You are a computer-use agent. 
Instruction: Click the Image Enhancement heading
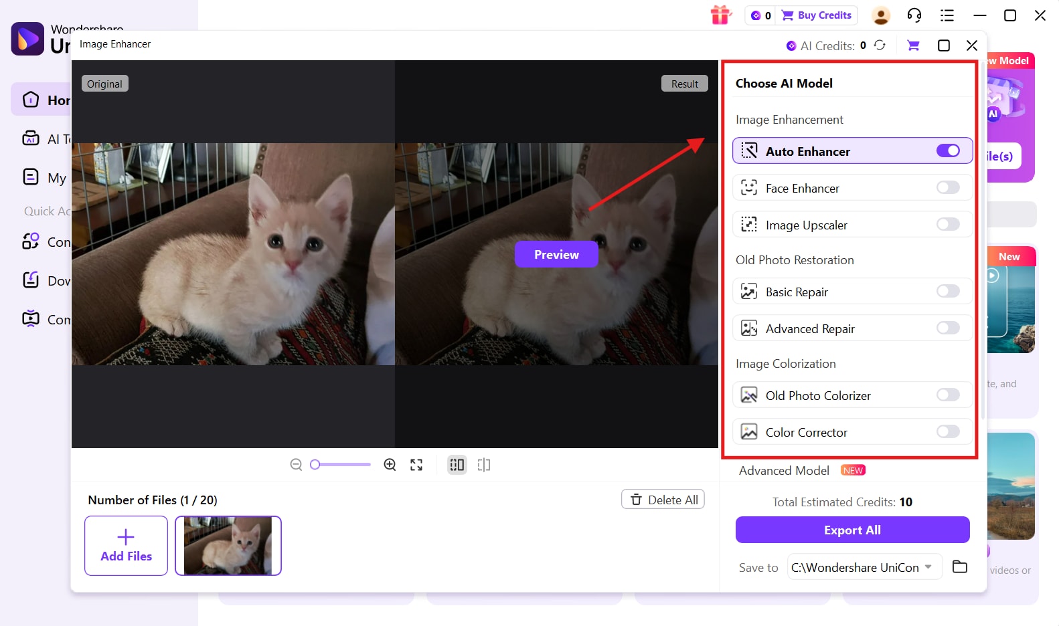(x=789, y=120)
